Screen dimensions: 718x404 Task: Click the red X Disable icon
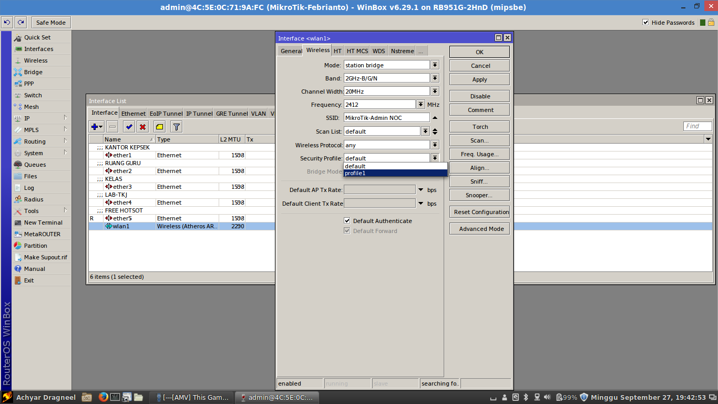pyautogui.click(x=142, y=127)
